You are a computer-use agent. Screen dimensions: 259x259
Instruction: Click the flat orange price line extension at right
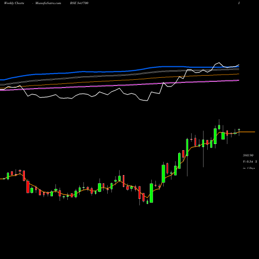pyautogui.click(x=247, y=132)
